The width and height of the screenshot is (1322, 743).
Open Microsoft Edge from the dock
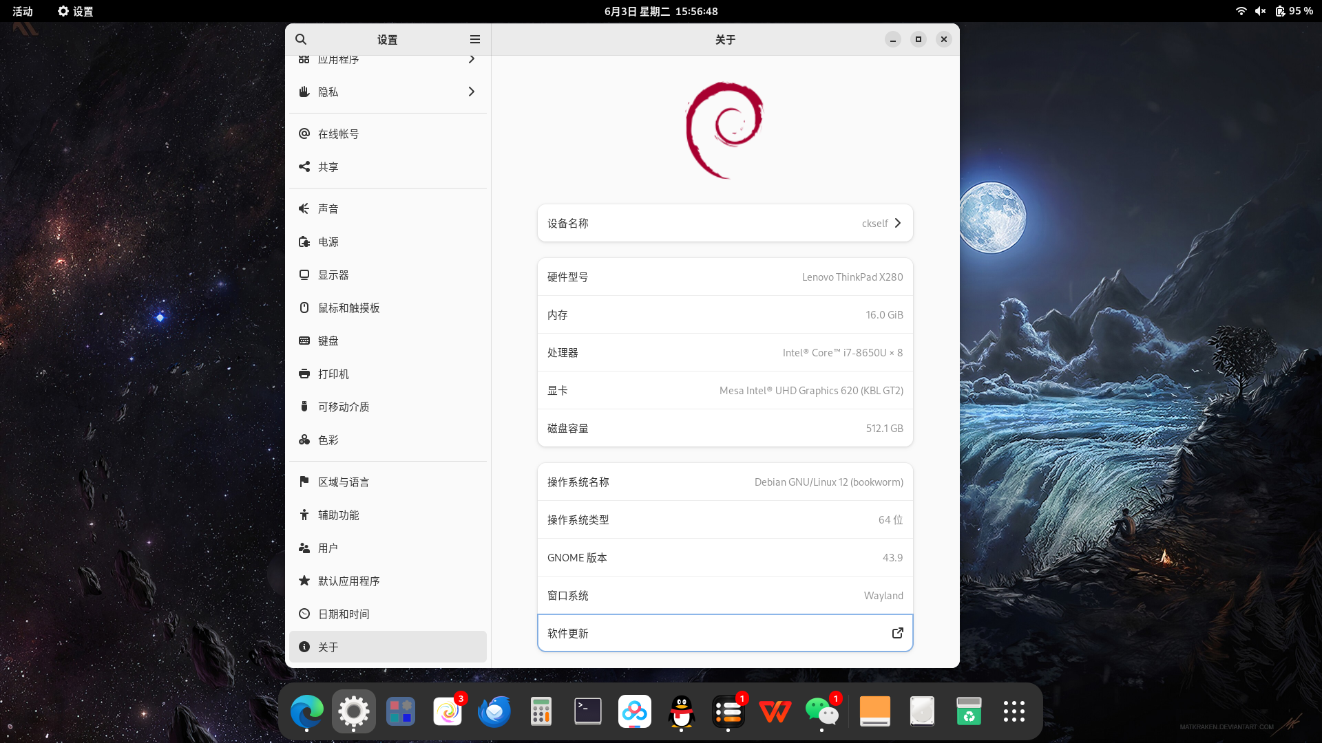tap(307, 711)
